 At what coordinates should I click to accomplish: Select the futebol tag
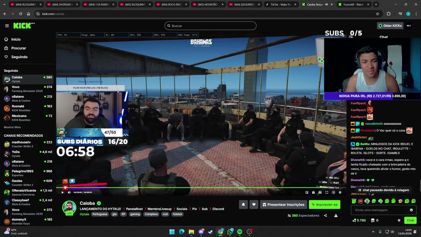(x=177, y=214)
